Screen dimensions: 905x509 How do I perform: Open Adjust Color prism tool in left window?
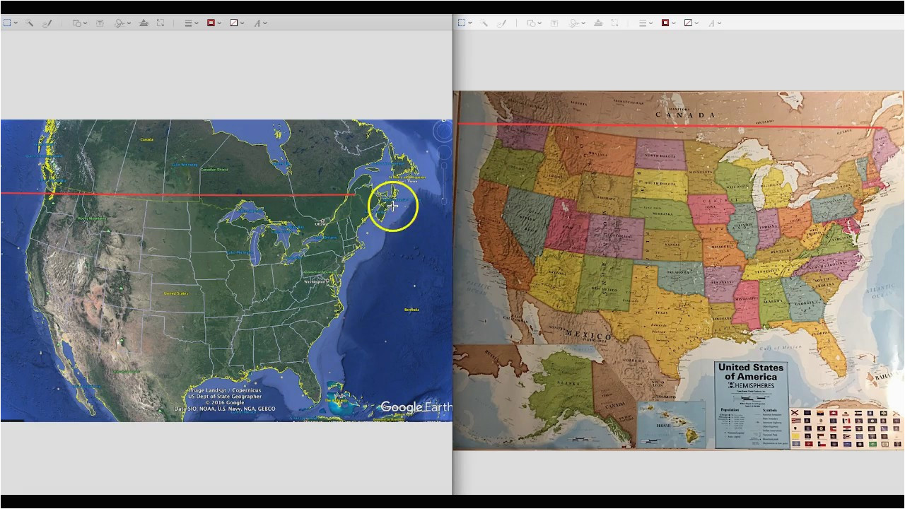click(144, 23)
